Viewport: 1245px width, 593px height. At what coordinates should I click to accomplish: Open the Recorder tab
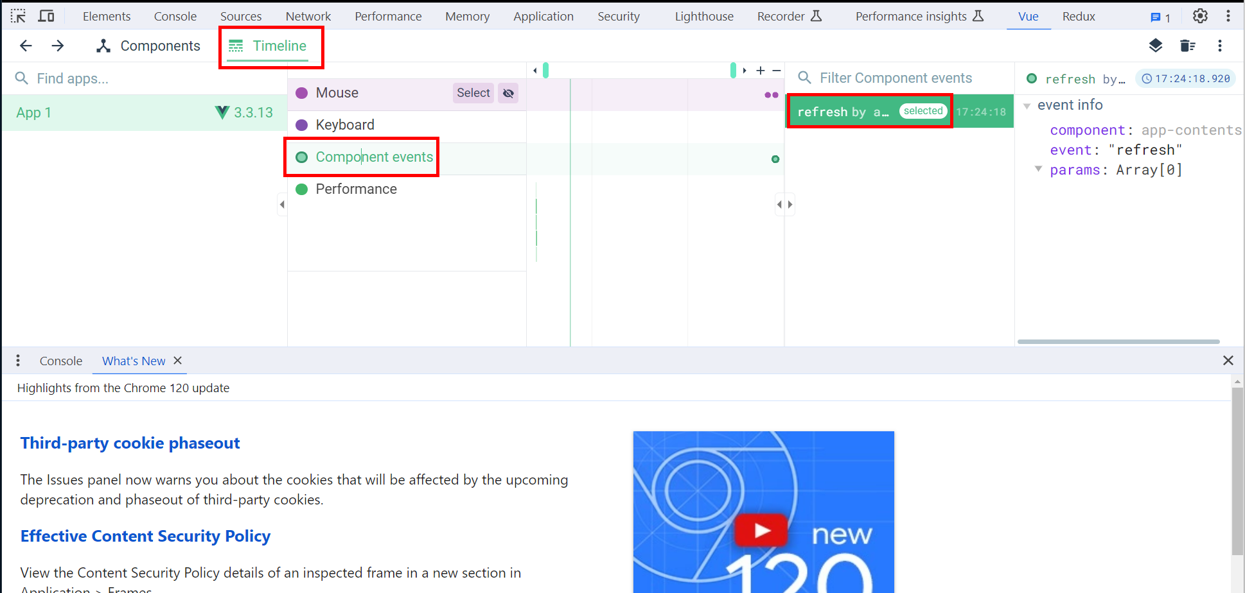coord(789,16)
